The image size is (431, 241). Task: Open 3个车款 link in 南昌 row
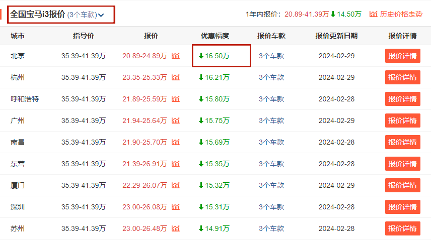tap(271, 142)
